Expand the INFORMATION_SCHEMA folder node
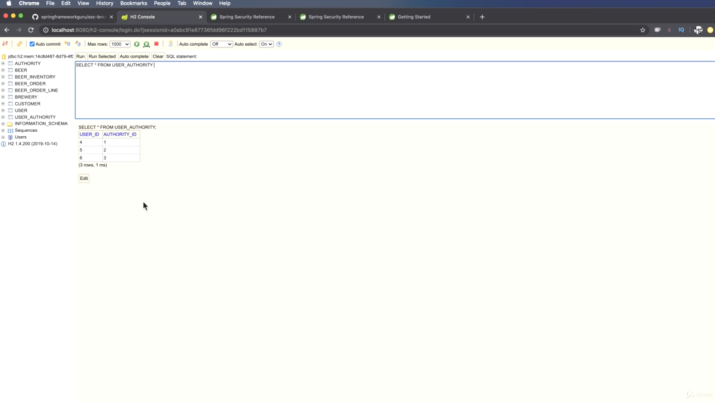Viewport: 715px width, 402px height. [x=3, y=123]
